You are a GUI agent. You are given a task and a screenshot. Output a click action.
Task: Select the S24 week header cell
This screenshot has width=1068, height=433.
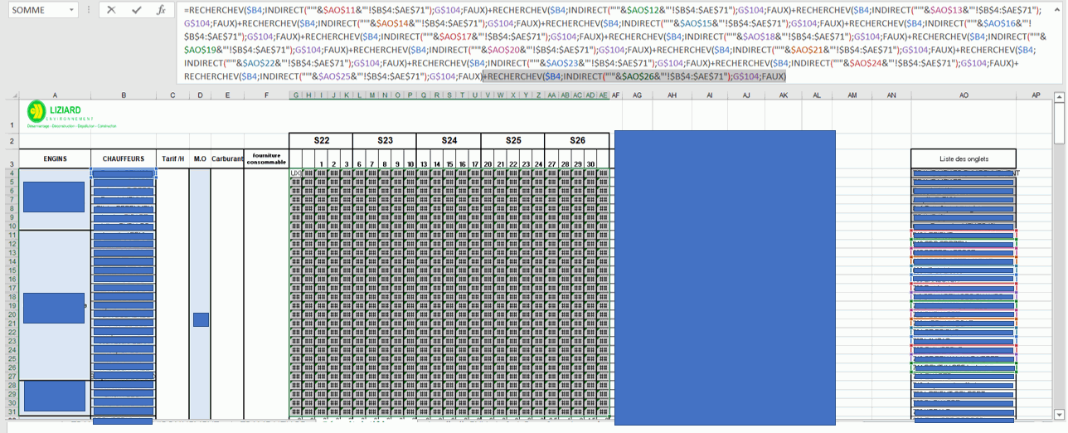449,140
